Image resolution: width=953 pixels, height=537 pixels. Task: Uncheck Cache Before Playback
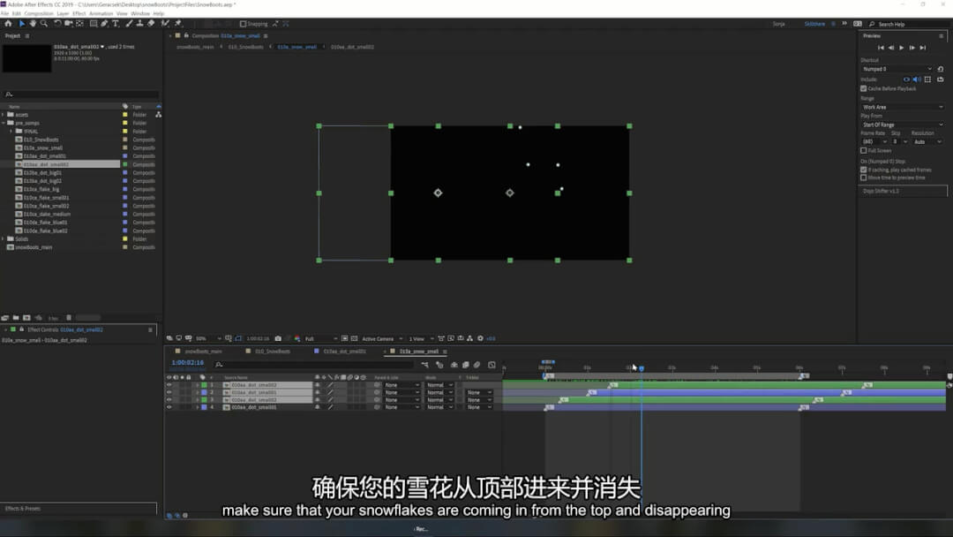pos(864,89)
